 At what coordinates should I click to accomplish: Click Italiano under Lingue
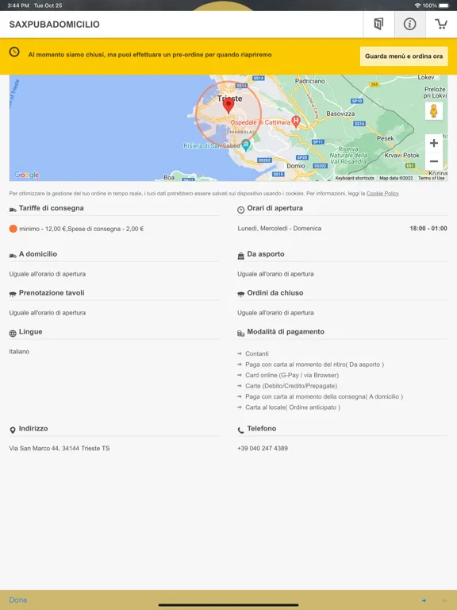(x=19, y=351)
